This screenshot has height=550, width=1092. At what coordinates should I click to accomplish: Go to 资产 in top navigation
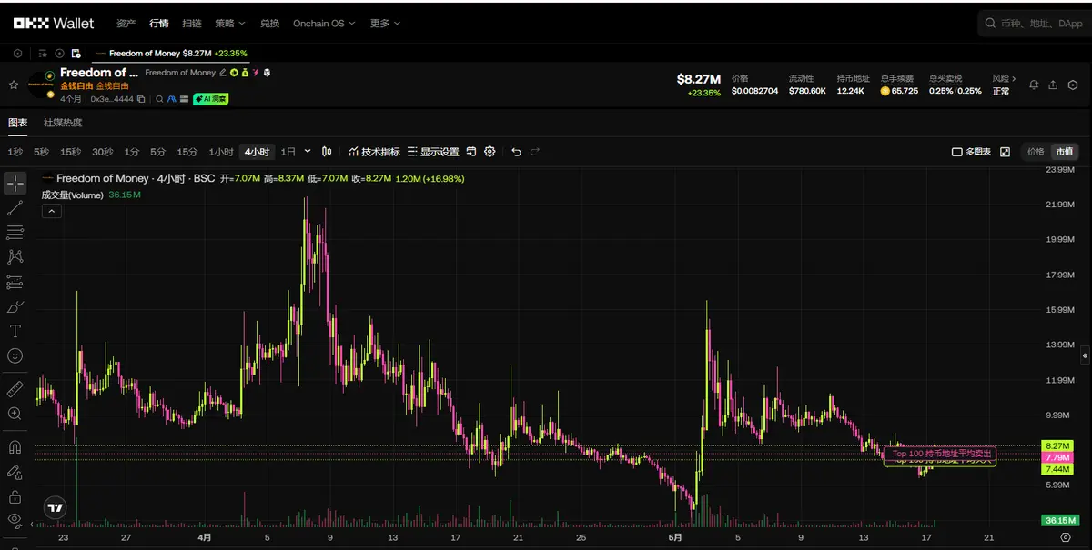pyautogui.click(x=126, y=23)
